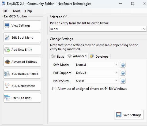Open the Safe Mode dropdown
Viewport: 147px width, 126px height.
[x=96, y=65]
